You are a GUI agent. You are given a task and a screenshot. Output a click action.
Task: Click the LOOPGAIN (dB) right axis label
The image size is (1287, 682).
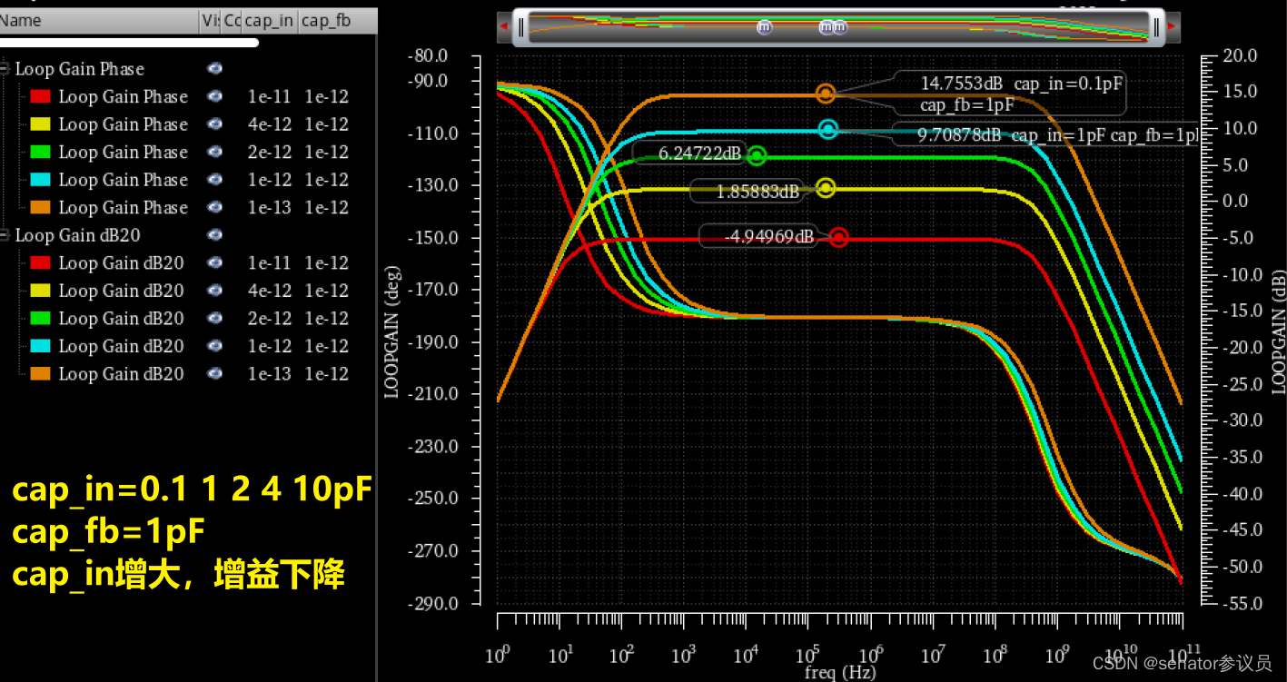(1278, 331)
